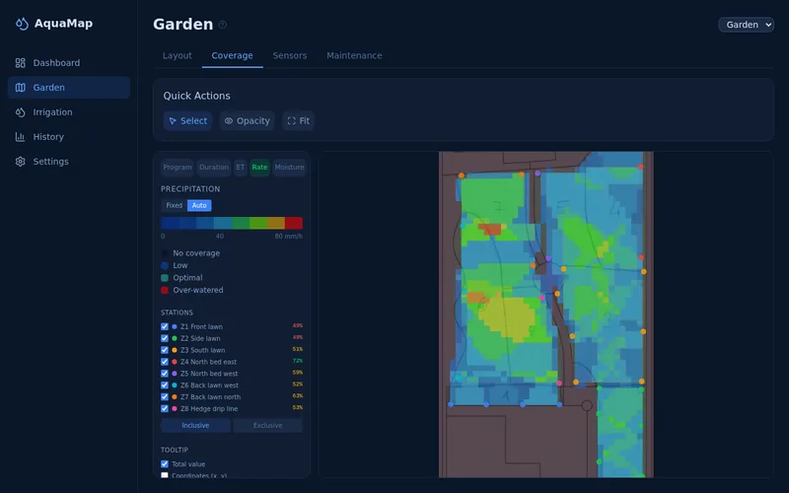
Task: Click the cyan dot for Z6 Back lawn west
Action: [x=175, y=386]
